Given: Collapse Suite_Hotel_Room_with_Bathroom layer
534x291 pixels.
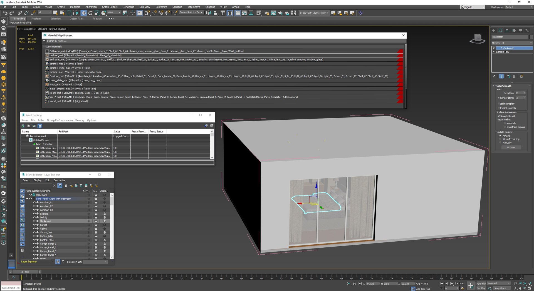Looking at the screenshot, I should click(x=27, y=199).
